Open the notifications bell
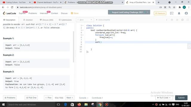The width and height of the screenshot is (191, 107). 179,13
